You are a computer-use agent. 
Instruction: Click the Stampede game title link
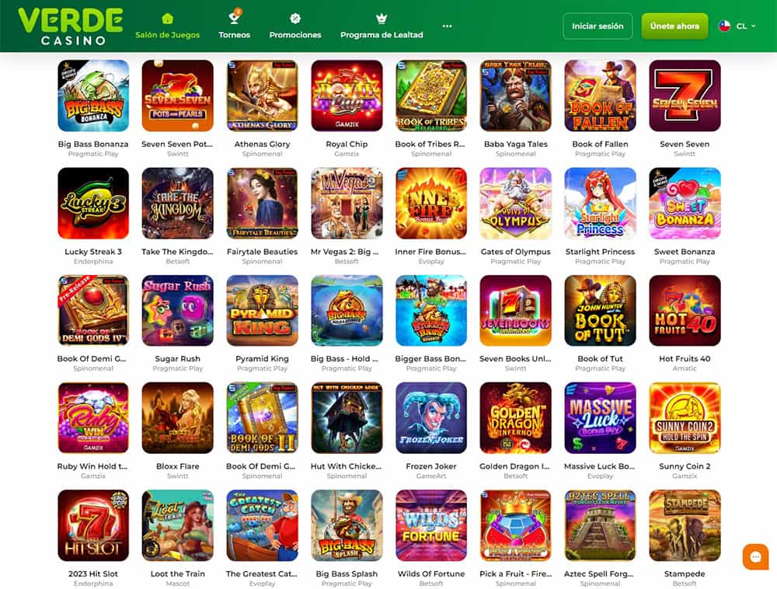(685, 573)
